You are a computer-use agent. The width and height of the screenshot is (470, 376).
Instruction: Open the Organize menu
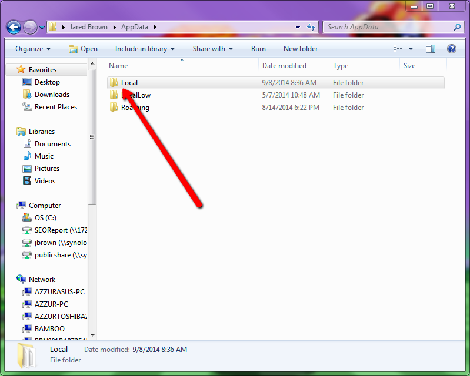tap(33, 49)
